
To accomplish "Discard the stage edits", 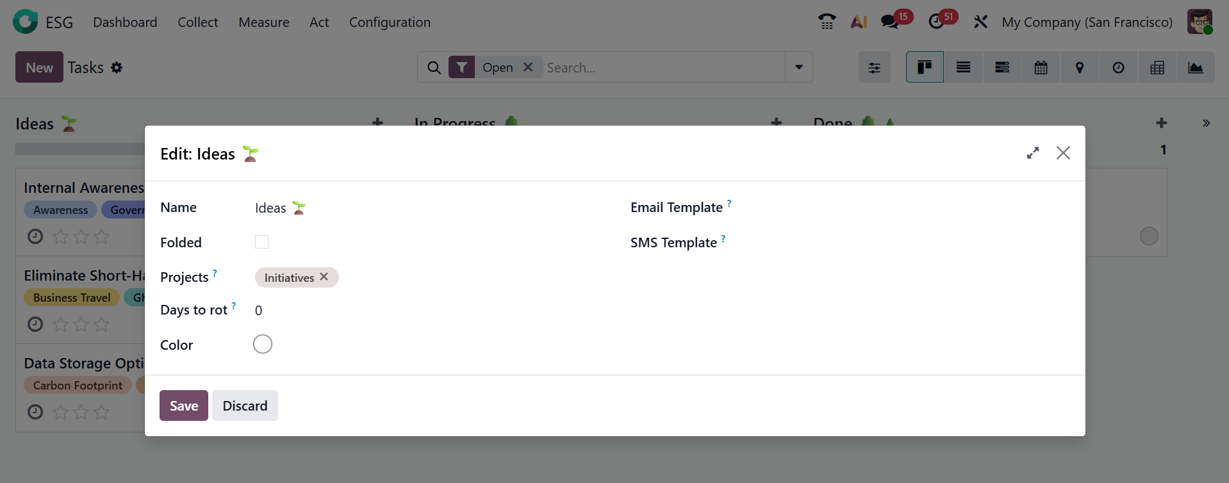I will tap(245, 405).
